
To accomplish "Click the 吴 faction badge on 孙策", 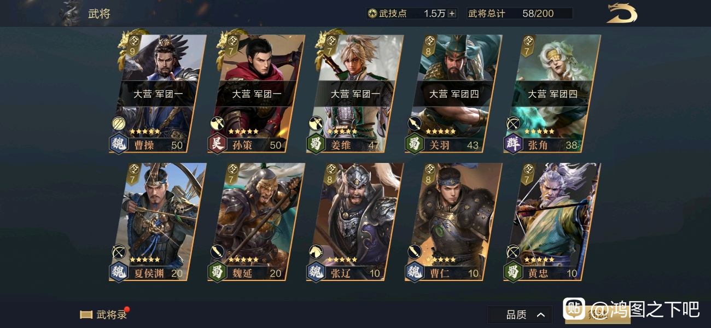I will (217, 144).
